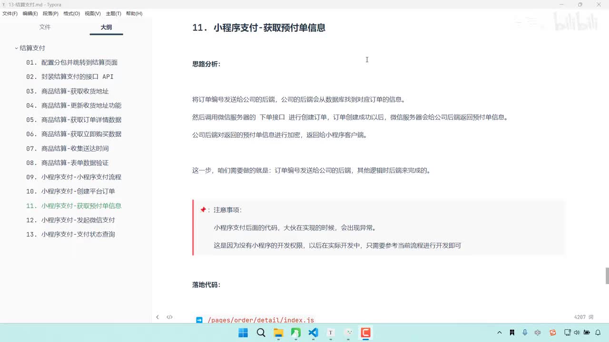Open the 段落(P) menu
This screenshot has height=342, width=609.
click(x=50, y=14)
